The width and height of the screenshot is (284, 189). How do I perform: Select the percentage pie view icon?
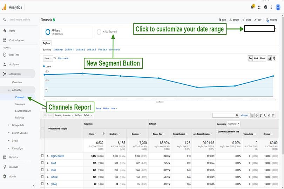pos(256,115)
